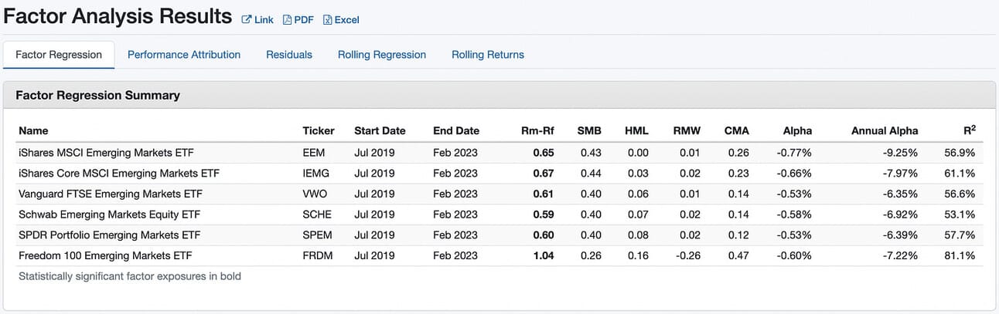Click the SPEM ticker cell
The height and width of the screenshot is (314, 999).
click(318, 235)
